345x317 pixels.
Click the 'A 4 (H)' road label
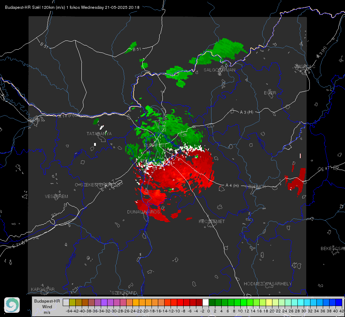pos(232,186)
